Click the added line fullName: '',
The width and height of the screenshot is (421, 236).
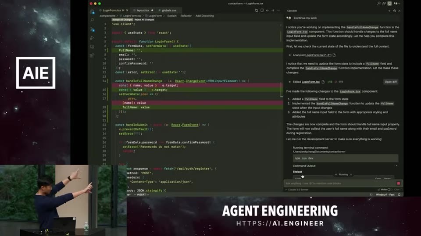[x=197, y=50]
